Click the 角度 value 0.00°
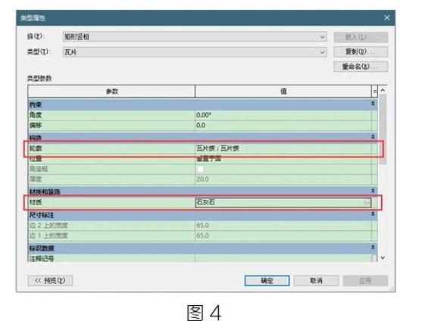 click(283, 115)
